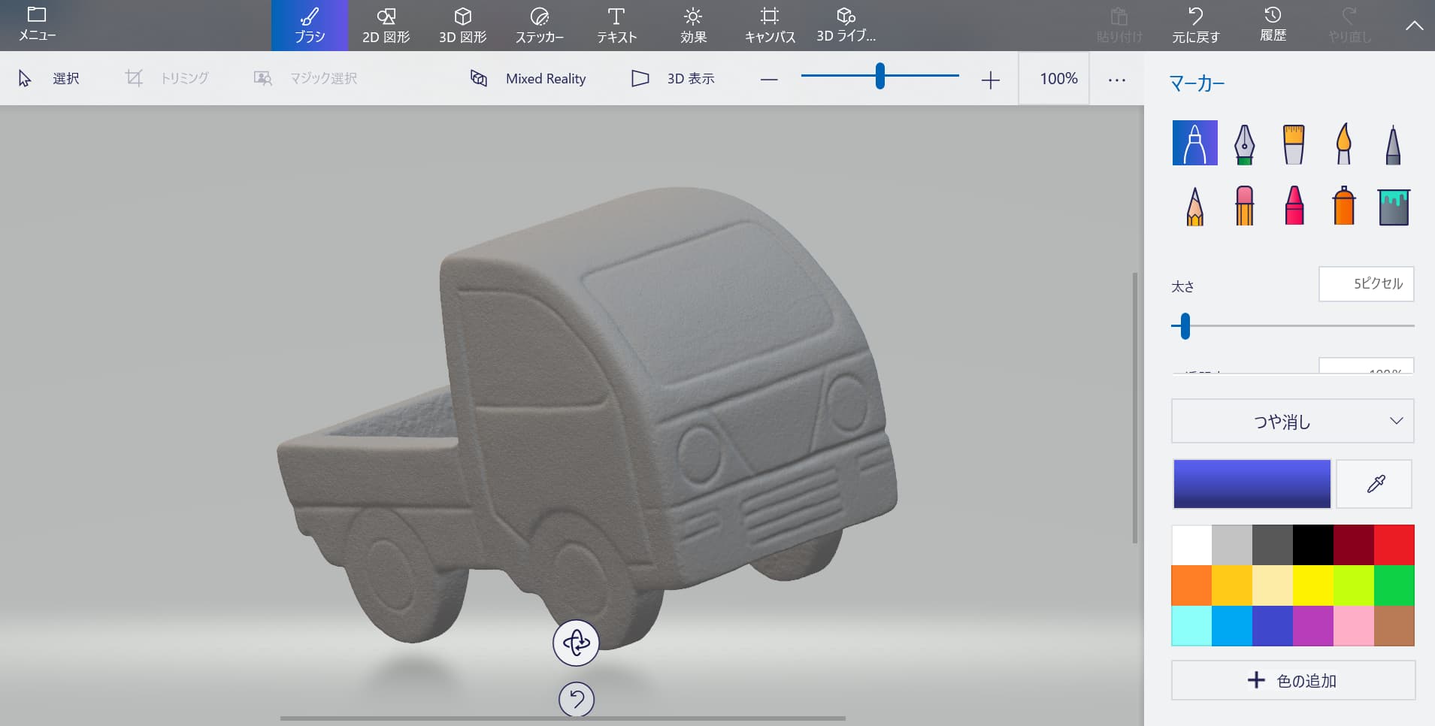Select the calligraphy pen brush
Viewport: 1435px width, 726px height.
[x=1244, y=144]
